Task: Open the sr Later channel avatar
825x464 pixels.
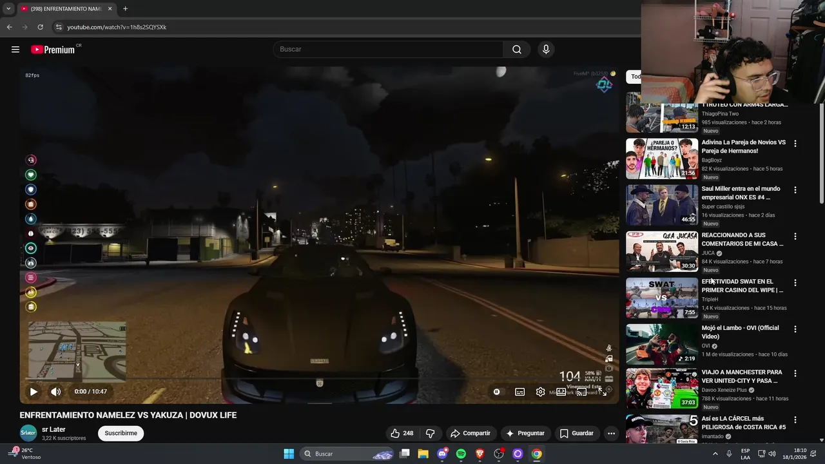Action: click(28, 433)
